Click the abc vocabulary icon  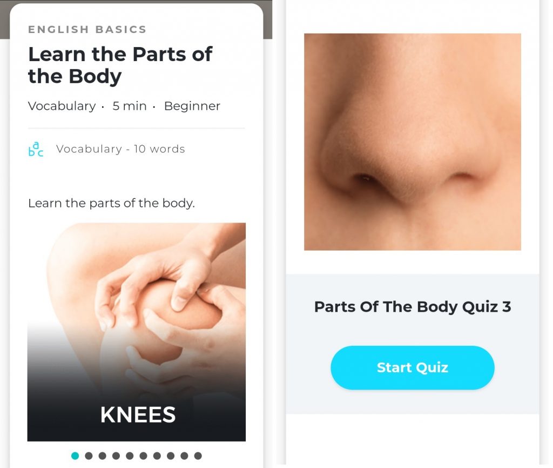[x=36, y=149]
